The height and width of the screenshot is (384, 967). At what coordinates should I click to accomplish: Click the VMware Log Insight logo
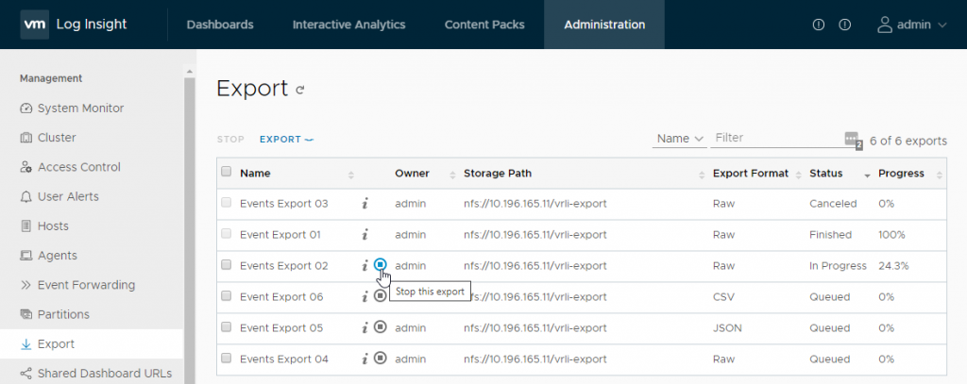[x=74, y=25]
